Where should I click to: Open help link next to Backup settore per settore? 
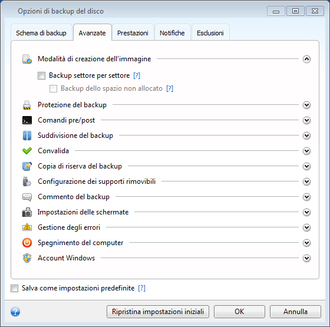pos(137,75)
